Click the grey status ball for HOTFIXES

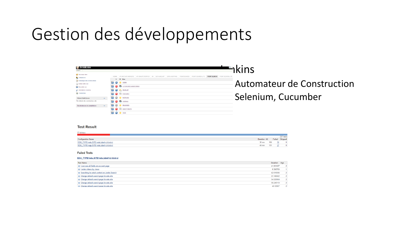click(x=116, y=98)
